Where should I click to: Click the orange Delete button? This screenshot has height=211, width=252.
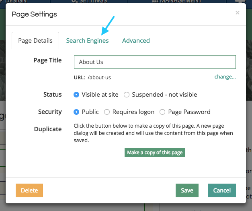pyautogui.click(x=29, y=190)
